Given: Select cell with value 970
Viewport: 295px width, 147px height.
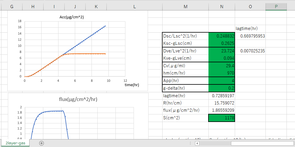Looking at the screenshot, I should click(x=222, y=73).
